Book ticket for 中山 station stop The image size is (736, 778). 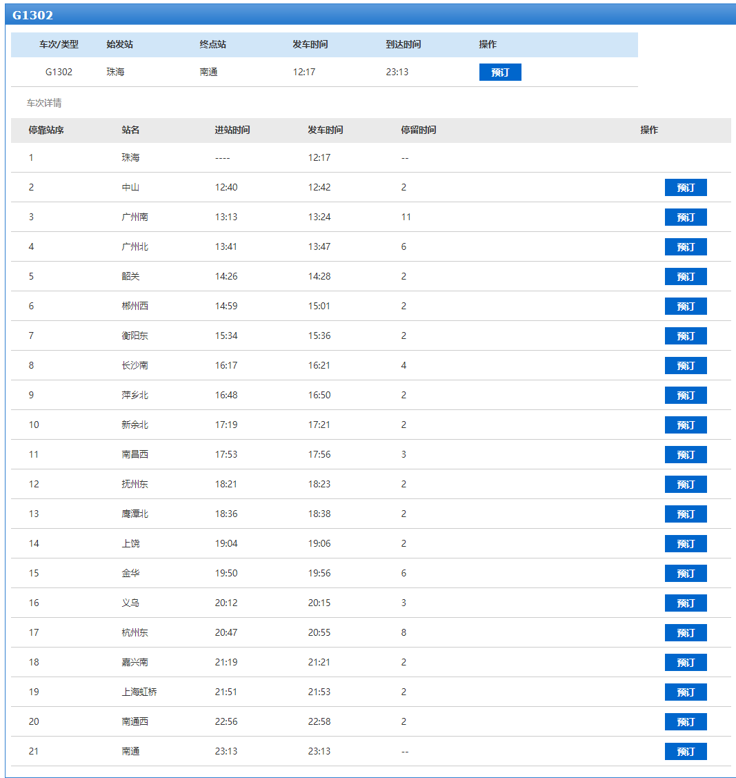coord(685,188)
